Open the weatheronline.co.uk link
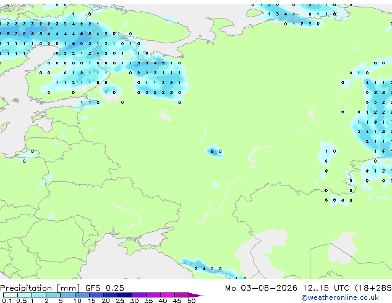This screenshot has height=303, width=392. coord(339,297)
